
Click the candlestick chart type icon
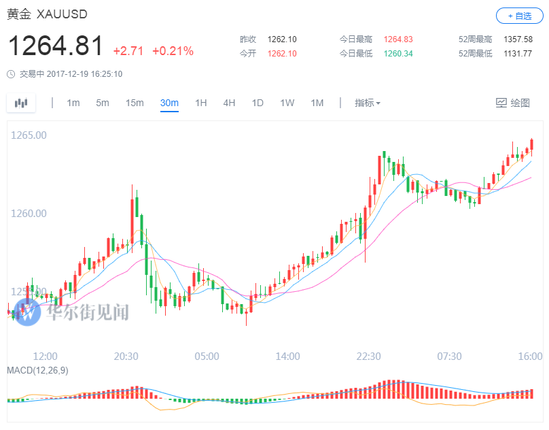[21, 103]
